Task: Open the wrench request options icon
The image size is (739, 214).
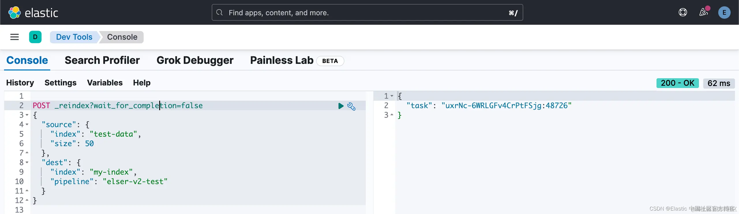Action: pos(351,106)
